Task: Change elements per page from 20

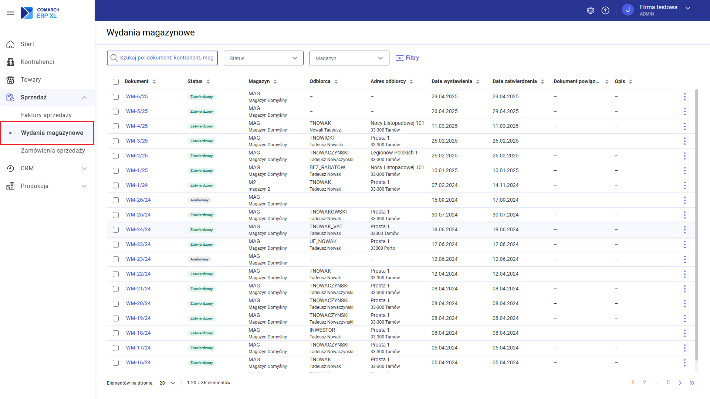Action: tap(166, 383)
